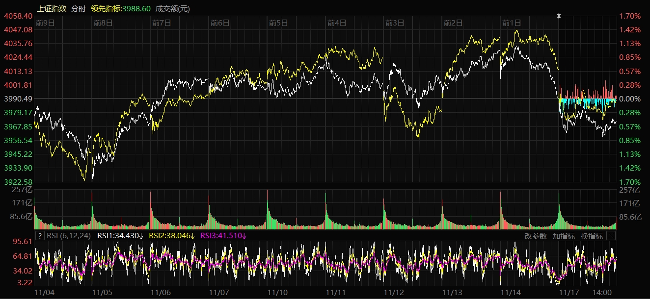Viewport: 650px width, 299px height.
Task: Select the 前5日 day header
Action: [278, 23]
